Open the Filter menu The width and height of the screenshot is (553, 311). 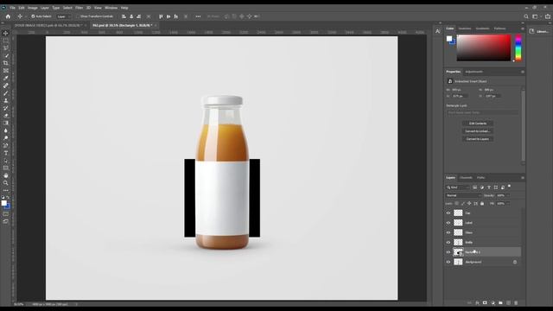[79, 8]
